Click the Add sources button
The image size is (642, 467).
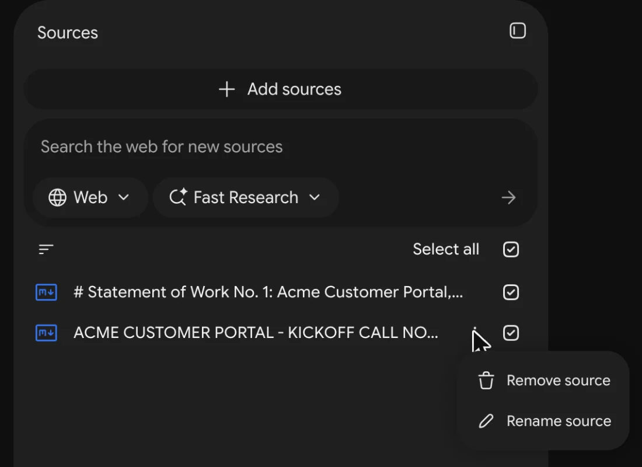pyautogui.click(x=281, y=89)
